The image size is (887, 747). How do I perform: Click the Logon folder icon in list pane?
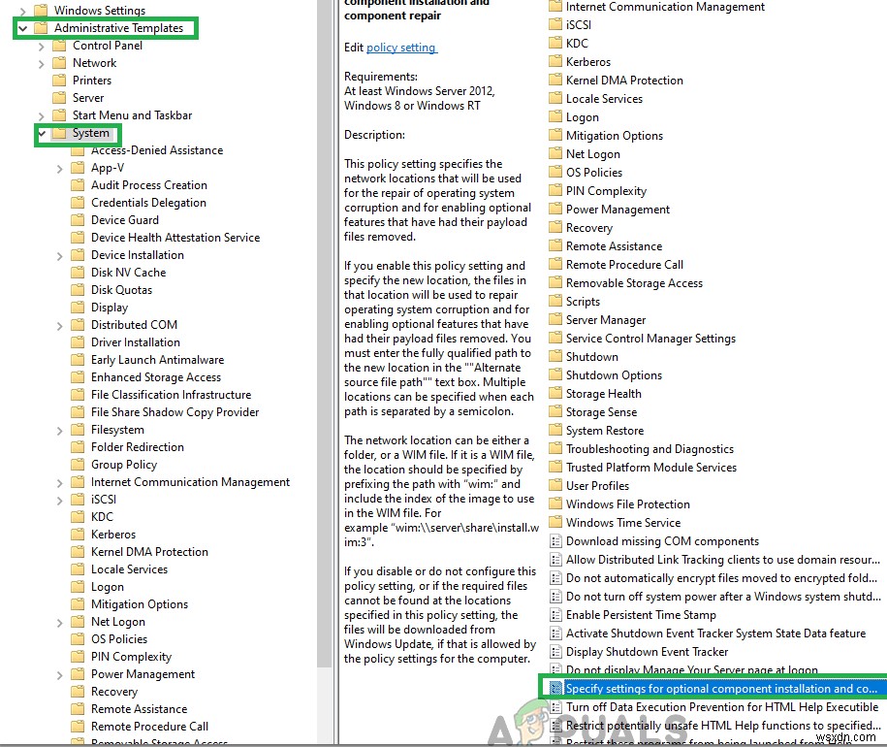pyautogui.click(x=555, y=116)
